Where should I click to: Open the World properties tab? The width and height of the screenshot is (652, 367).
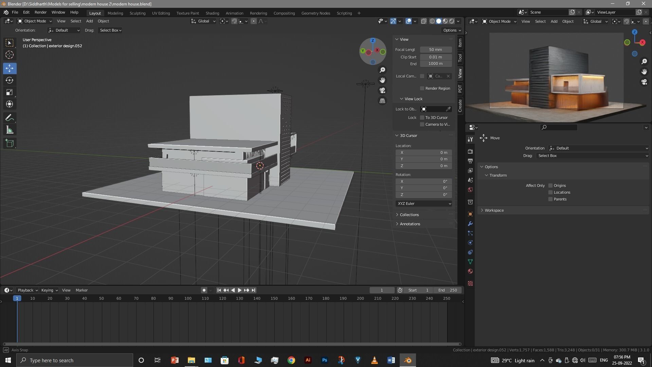pos(470,189)
